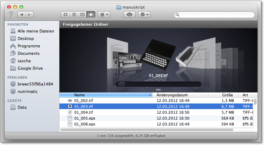Click the help question mark icon

coord(11,14)
